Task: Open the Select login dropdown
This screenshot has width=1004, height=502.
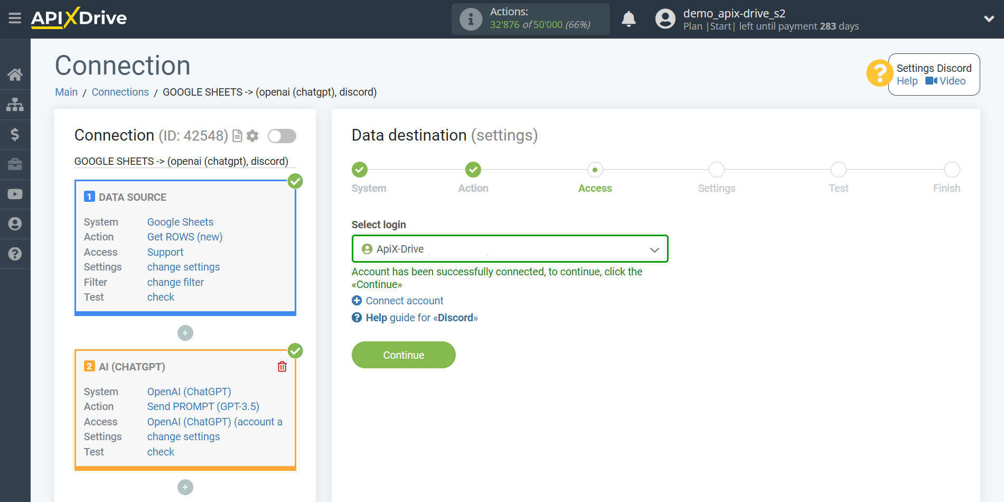Action: coord(510,249)
